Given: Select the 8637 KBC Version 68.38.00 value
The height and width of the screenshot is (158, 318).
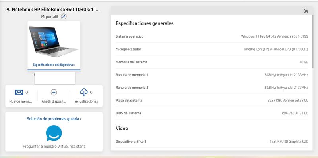Looking at the screenshot, I should point(288,101).
